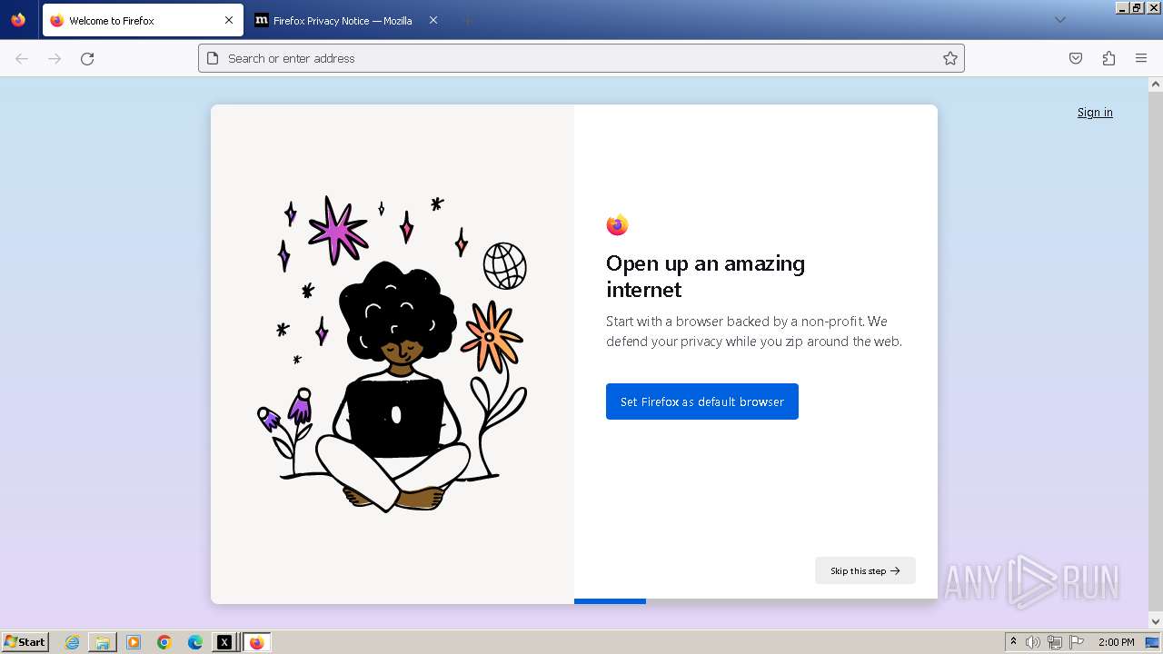Set Firefox as default browser

(702, 401)
